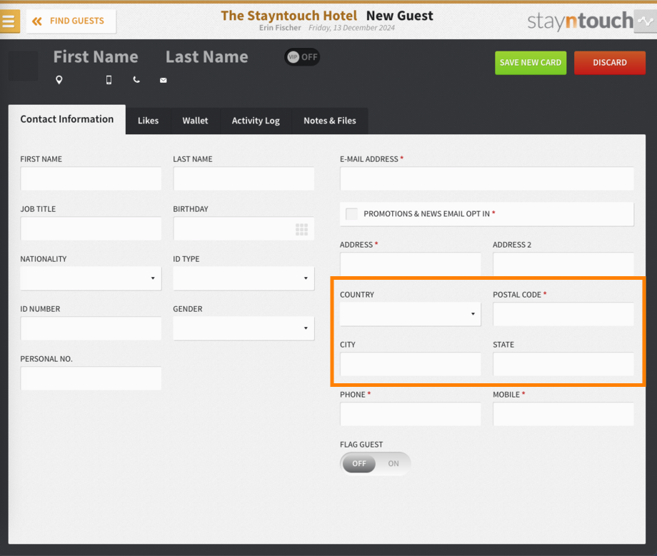Click the mobile device icon in header
Screen dimensions: 657x556
109,79
